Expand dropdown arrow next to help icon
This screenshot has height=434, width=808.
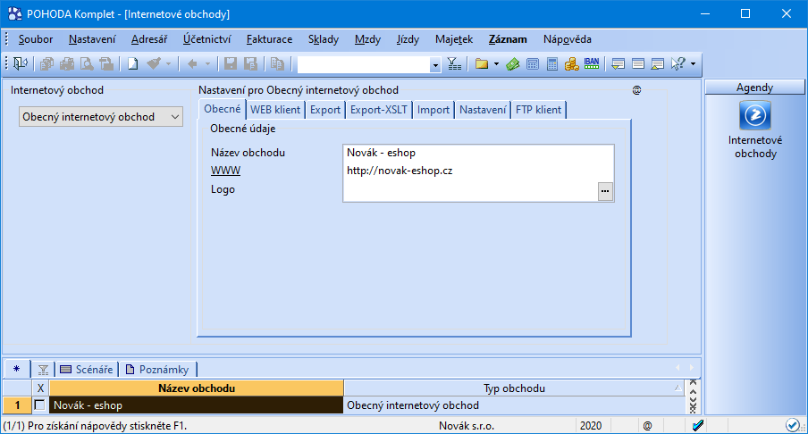693,63
